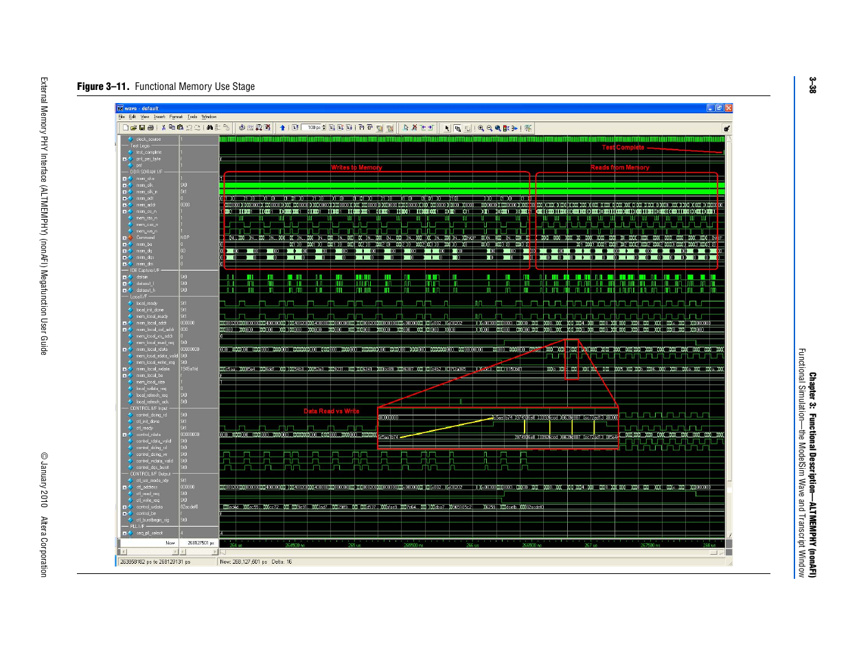Click the Find binoculars icon
The image size is (848, 655).
209,128
